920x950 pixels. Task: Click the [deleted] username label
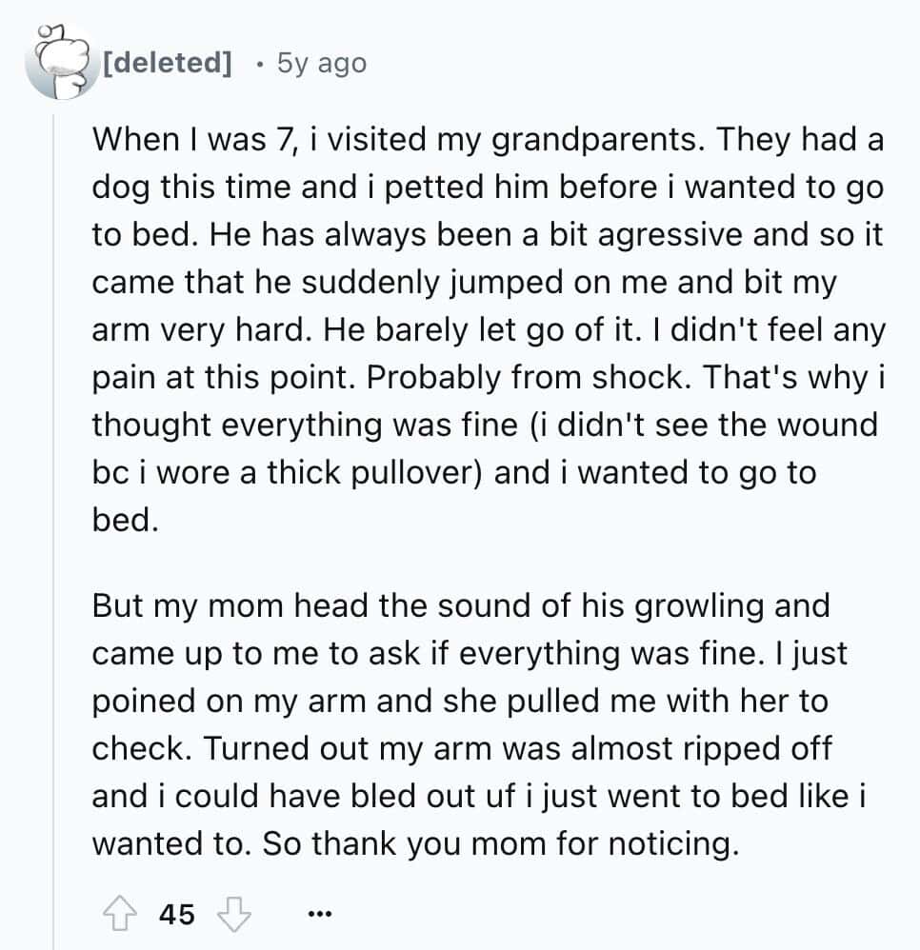tap(170, 64)
